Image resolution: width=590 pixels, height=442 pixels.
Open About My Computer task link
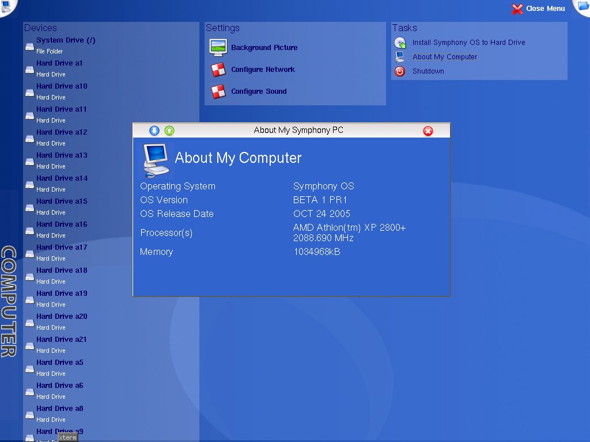[x=445, y=57]
